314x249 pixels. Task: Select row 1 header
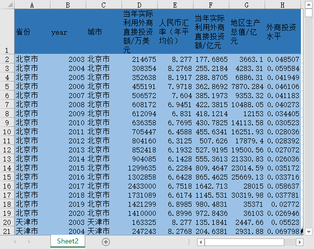tap(7, 31)
